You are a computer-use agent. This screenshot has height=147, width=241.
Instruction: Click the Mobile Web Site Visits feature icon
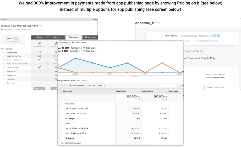point(4,56)
